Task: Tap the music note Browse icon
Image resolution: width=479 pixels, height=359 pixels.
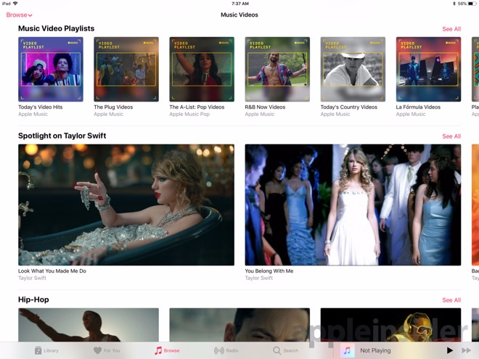Action: click(158, 350)
